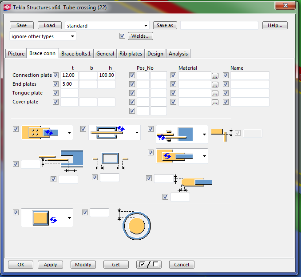
Task: Toggle fifth-row Pos_No checkbox below Cover plate
Action: (x=132, y=111)
